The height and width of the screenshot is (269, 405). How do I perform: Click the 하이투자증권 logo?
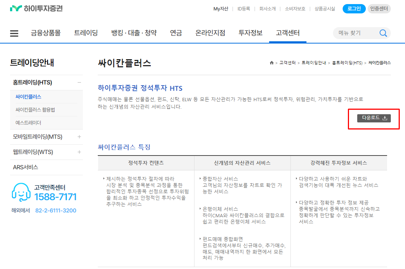pos(37,9)
